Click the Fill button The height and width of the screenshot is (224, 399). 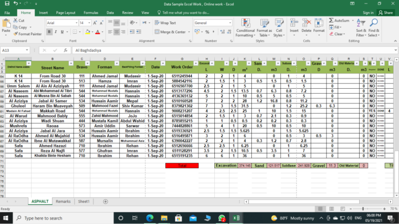pos(335,27)
